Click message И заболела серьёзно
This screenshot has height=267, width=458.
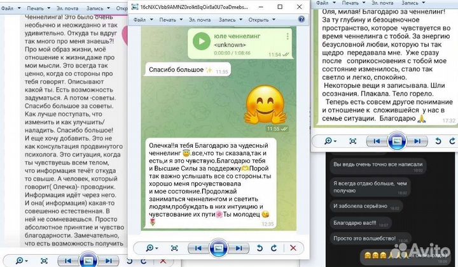pos(366,206)
